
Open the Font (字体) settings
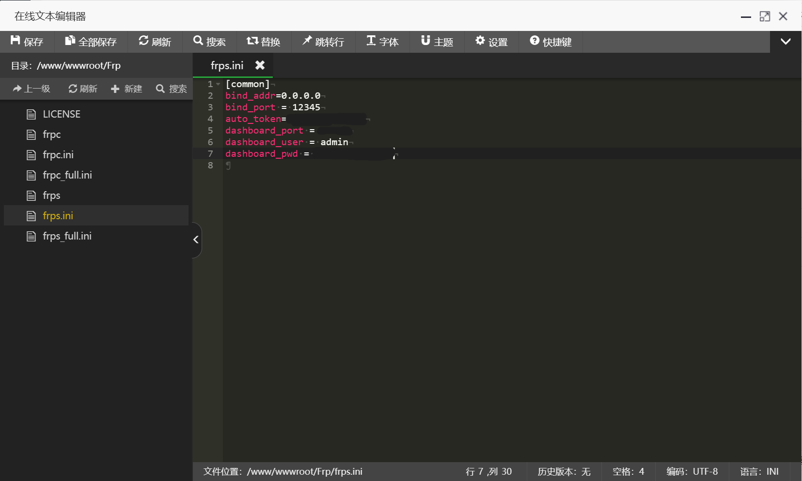click(x=371, y=41)
